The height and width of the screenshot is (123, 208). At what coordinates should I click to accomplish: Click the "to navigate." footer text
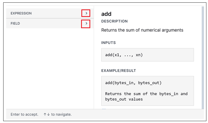coord(61,114)
